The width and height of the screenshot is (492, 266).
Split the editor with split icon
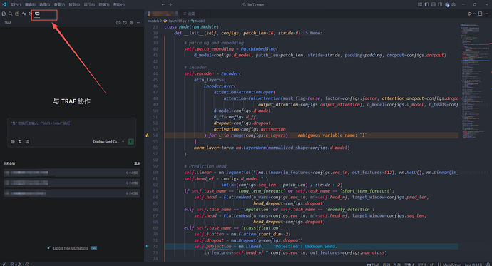point(480,14)
